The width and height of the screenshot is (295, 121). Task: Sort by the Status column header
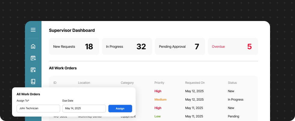(x=232, y=83)
